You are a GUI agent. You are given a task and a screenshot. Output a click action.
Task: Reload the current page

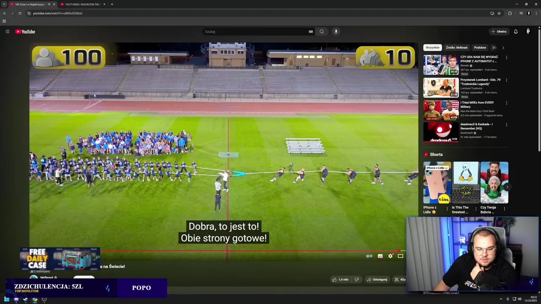19,13
